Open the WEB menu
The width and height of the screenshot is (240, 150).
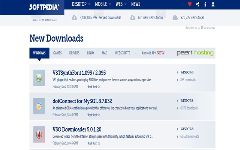point(119,4)
